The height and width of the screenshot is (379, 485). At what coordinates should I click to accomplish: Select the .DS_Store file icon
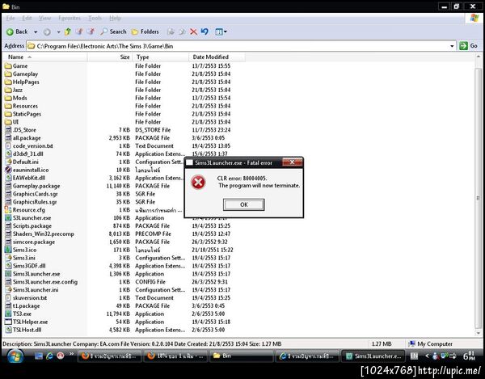(8, 130)
